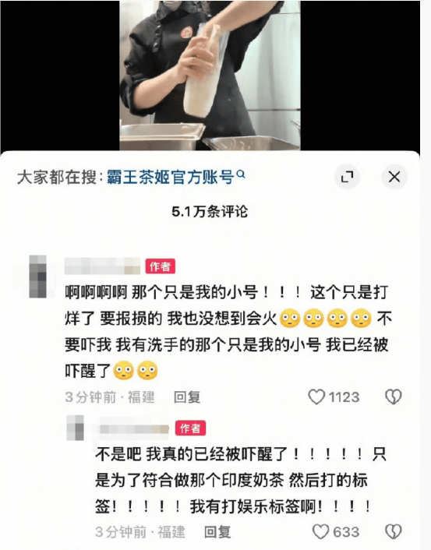Expand the comments panel to full screen

(x=347, y=176)
